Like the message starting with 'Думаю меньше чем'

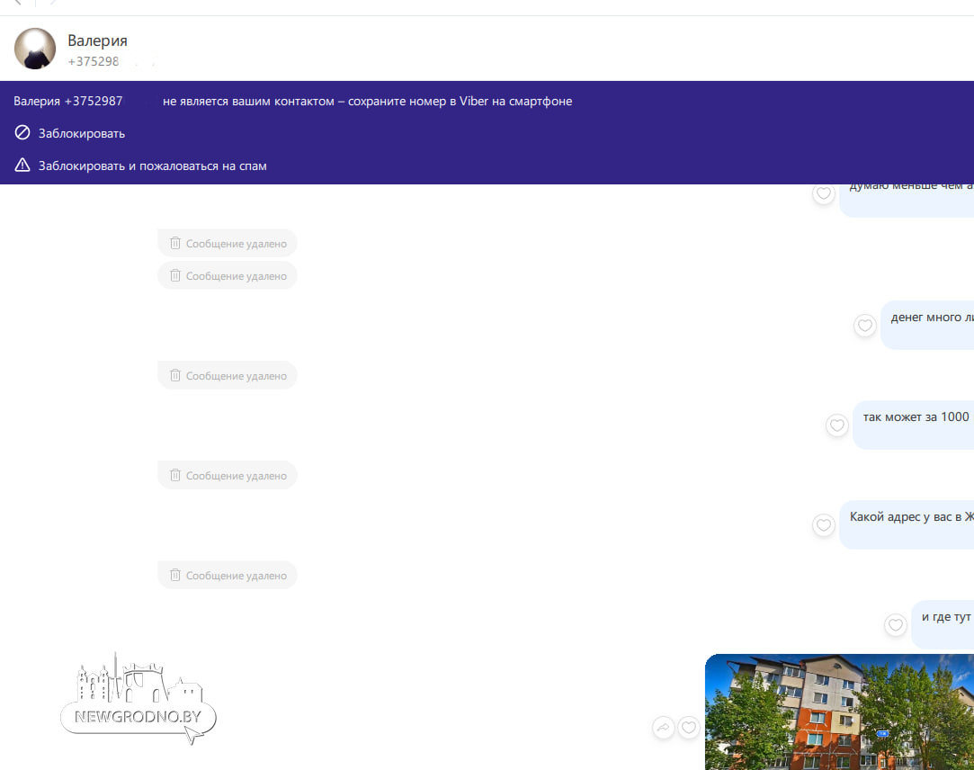[x=823, y=193]
